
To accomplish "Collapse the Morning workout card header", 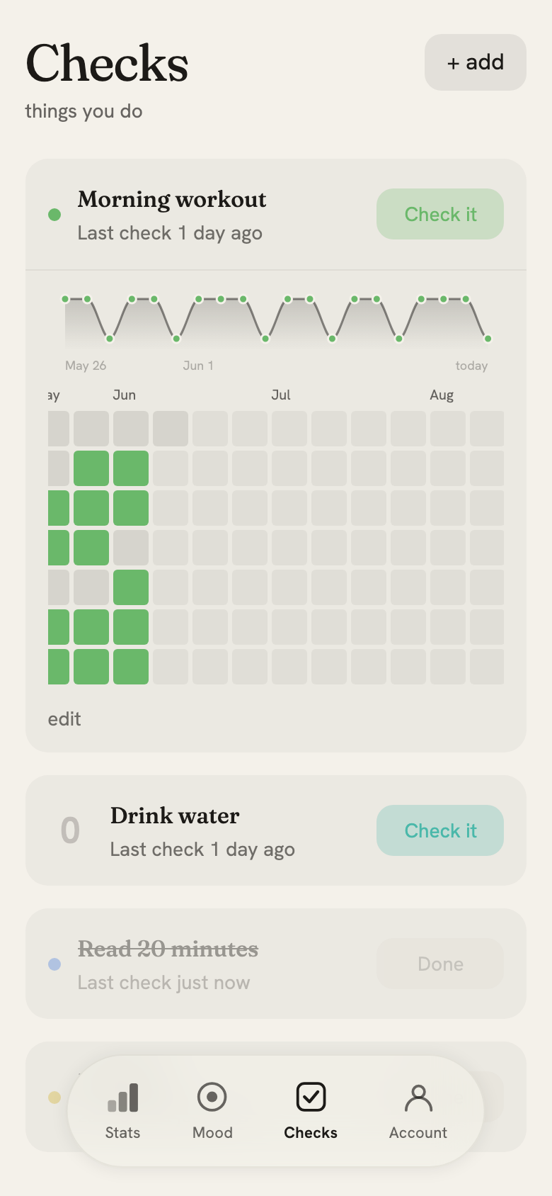I will [276, 215].
